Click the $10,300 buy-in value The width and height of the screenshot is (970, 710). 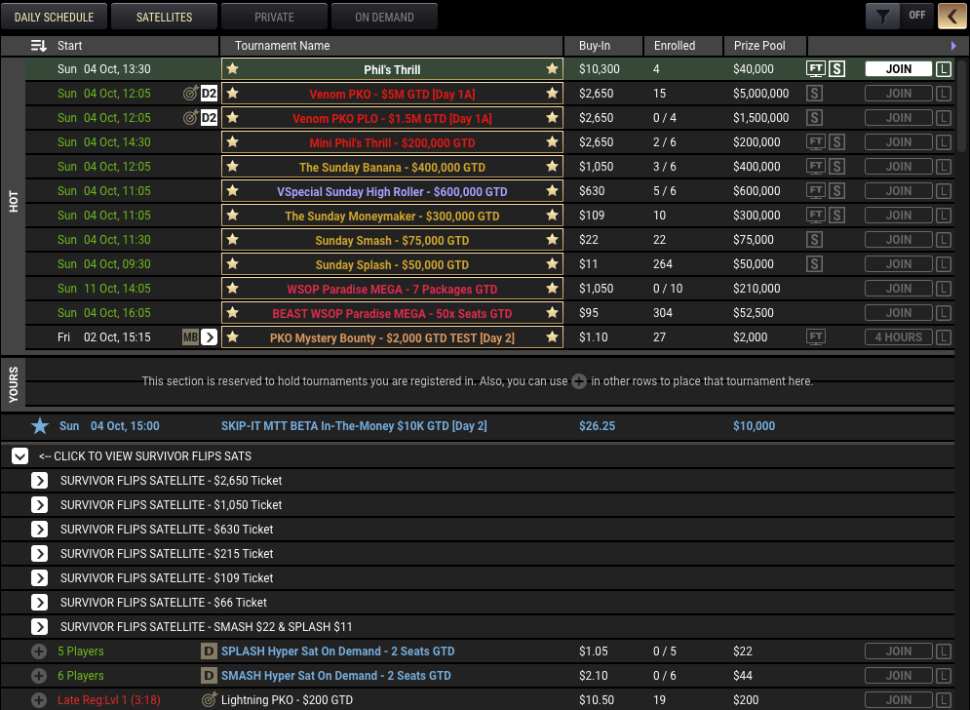(x=599, y=68)
